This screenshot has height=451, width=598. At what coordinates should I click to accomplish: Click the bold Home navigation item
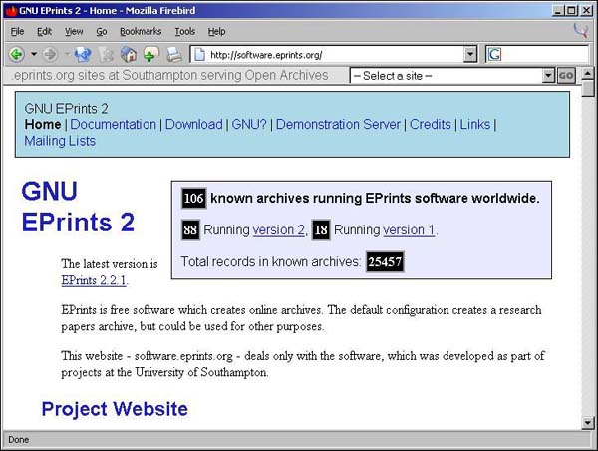point(43,124)
